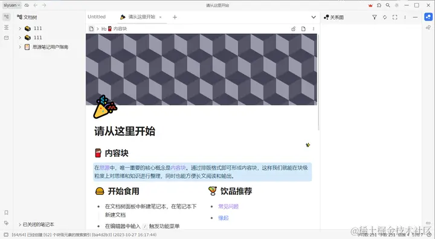This screenshot has width=435, height=239.
Task: Change the party popper document icon
Action: (x=105, y=107)
